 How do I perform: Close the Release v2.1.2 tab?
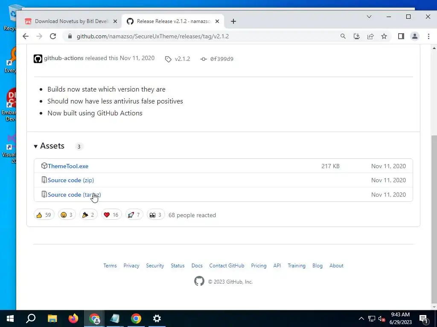tap(217, 21)
